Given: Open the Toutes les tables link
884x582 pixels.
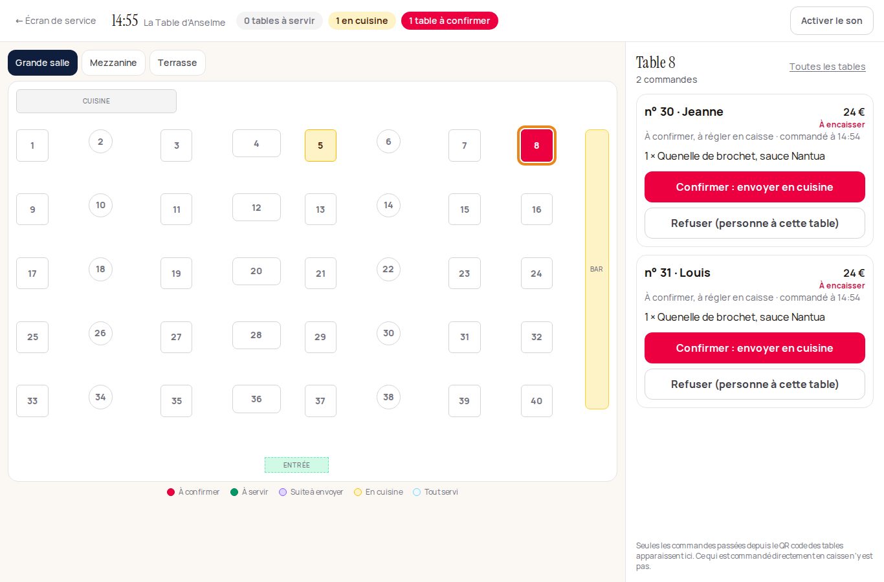Looking at the screenshot, I should point(827,67).
